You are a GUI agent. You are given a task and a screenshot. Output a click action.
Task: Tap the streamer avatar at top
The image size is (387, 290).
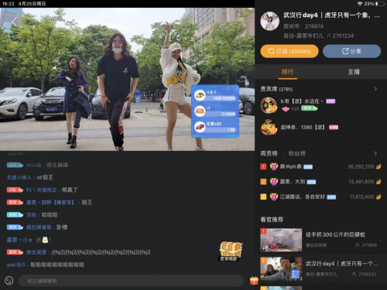point(269,21)
